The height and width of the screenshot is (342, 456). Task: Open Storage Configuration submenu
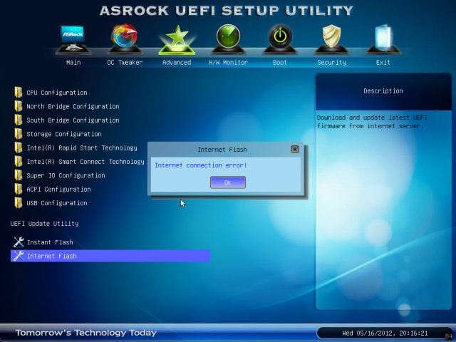tap(64, 134)
